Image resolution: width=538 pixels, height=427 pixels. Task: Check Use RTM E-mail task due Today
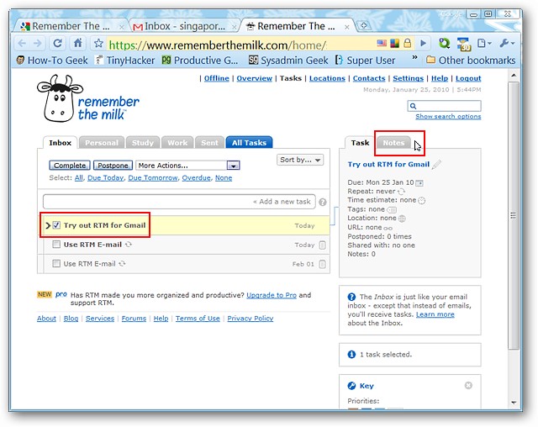(x=56, y=245)
